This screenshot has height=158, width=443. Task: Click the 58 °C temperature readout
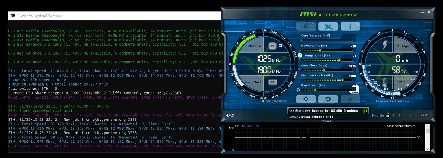(x=400, y=71)
